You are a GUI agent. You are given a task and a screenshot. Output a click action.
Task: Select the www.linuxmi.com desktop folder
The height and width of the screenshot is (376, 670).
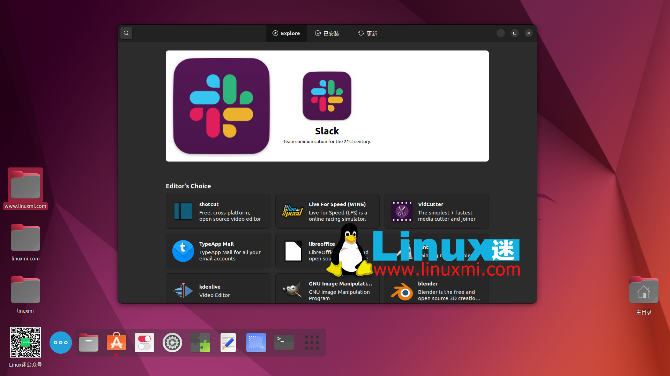click(x=25, y=189)
